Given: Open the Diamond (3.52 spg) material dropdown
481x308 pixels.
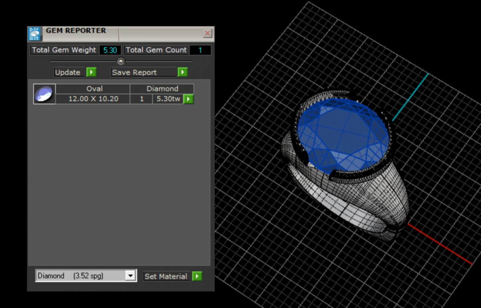Looking at the screenshot, I should pos(81,276).
